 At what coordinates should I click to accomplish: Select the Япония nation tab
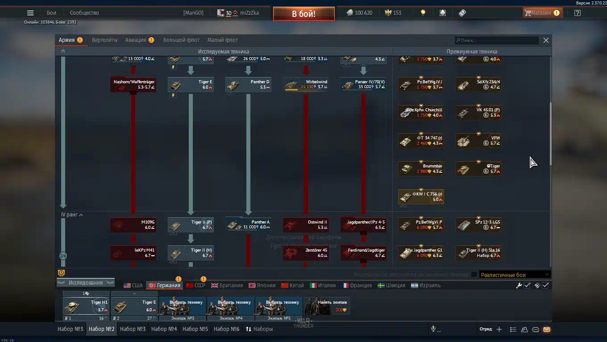click(x=262, y=285)
